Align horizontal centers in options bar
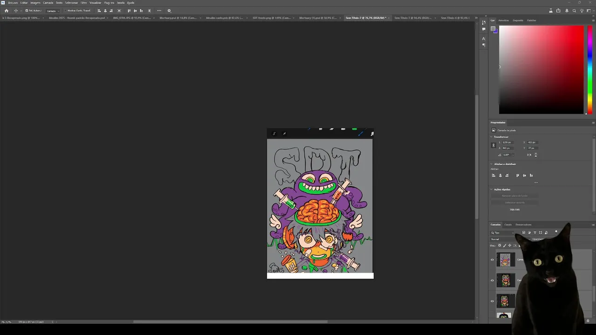Image resolution: width=596 pixels, height=335 pixels. coord(105,11)
